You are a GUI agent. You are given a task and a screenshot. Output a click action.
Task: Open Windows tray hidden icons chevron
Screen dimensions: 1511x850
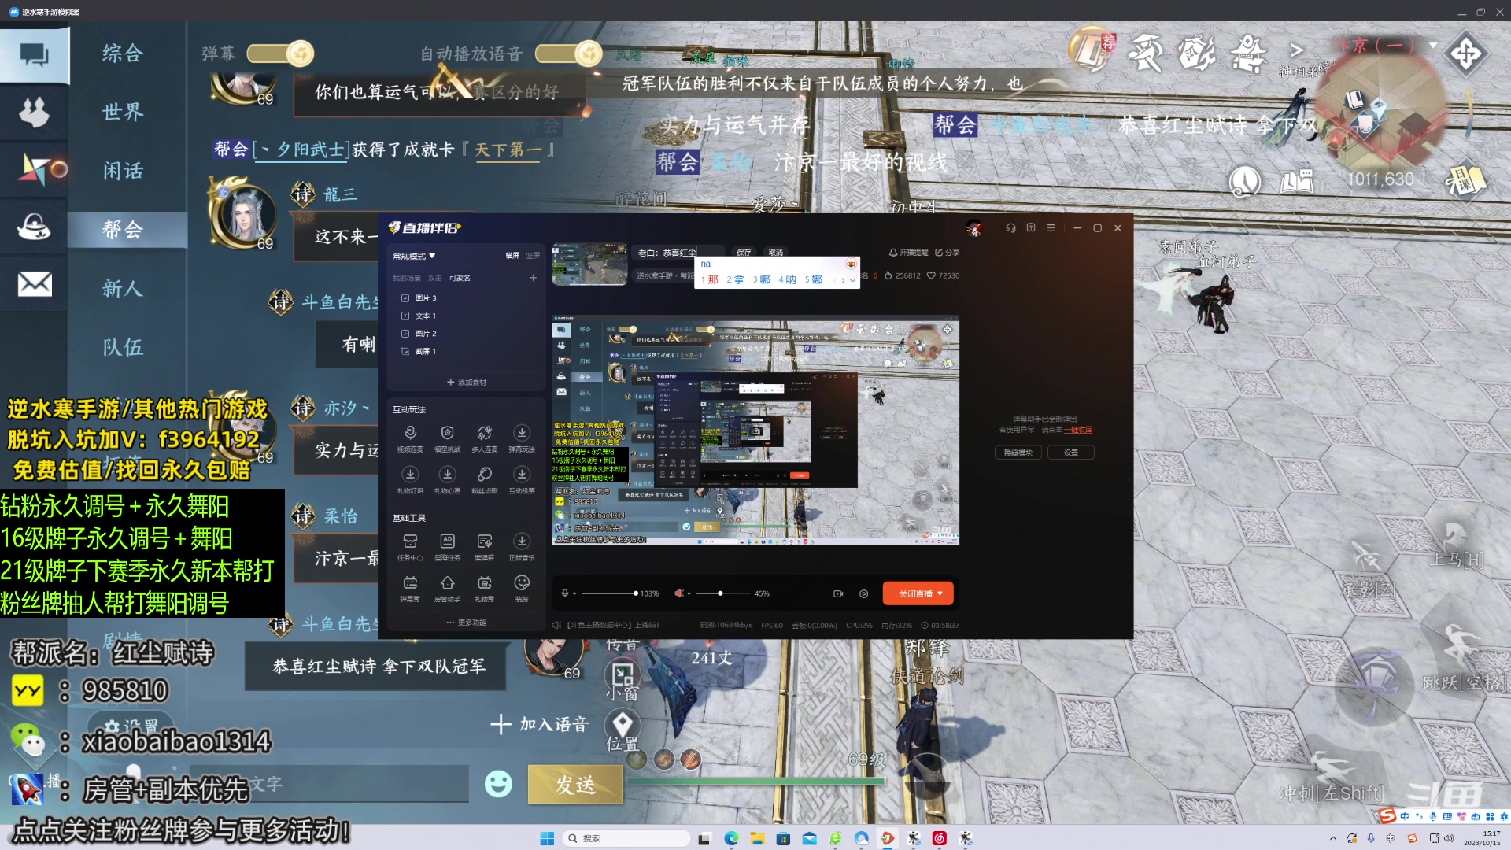click(1332, 838)
